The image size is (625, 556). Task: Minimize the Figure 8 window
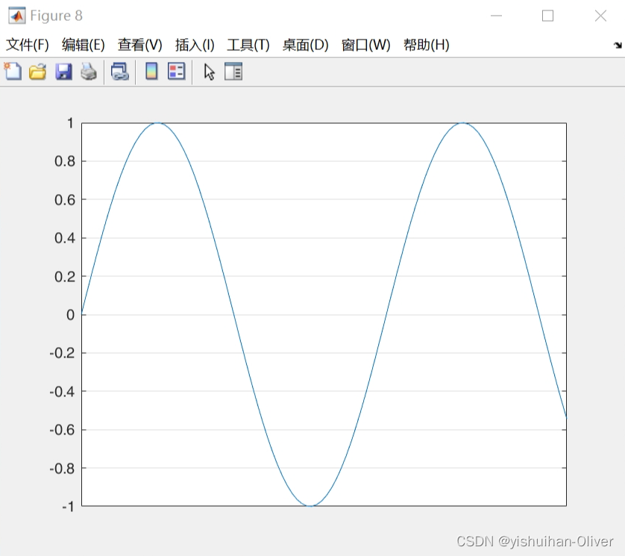pyautogui.click(x=496, y=16)
